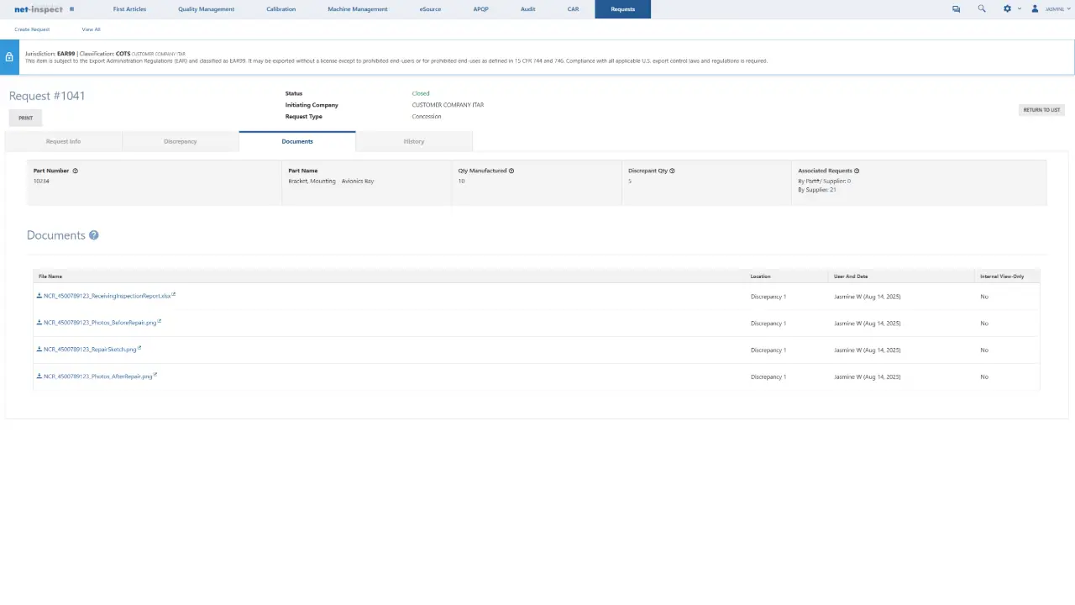The width and height of the screenshot is (1075, 605).
Task: Open the messages icon in the top bar
Action: click(x=956, y=8)
